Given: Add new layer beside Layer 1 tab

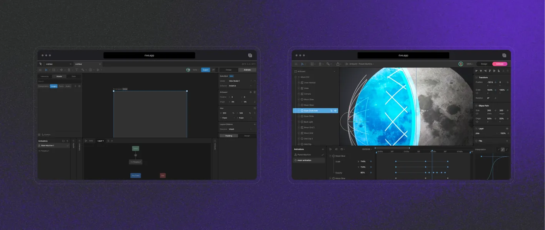Looking at the screenshot, I should [112, 141].
